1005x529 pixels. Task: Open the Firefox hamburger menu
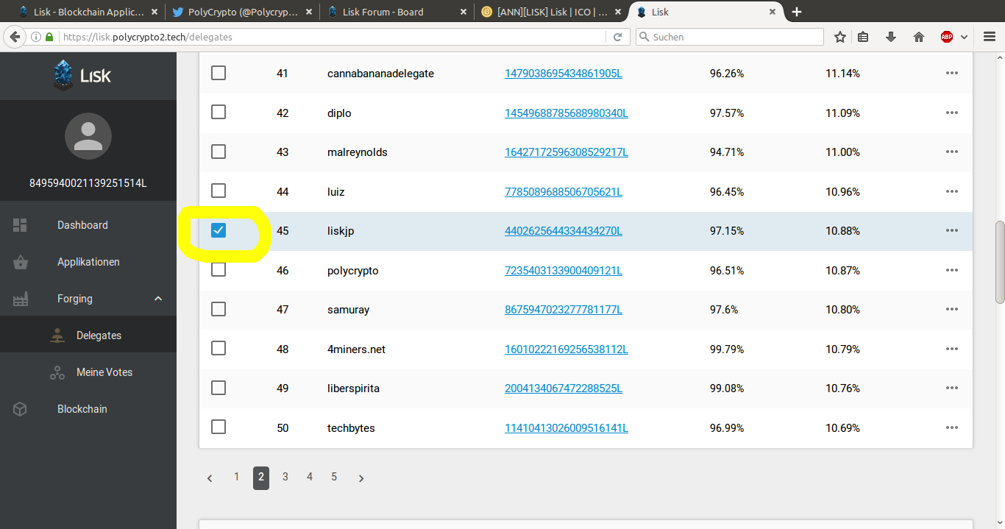pyautogui.click(x=990, y=37)
